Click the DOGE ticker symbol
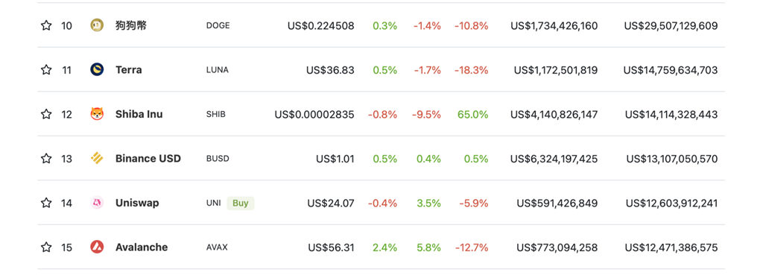This screenshot has height=275, width=763. coord(218,26)
